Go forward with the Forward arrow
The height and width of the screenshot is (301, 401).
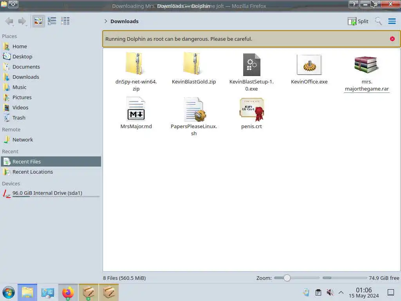tap(22, 21)
